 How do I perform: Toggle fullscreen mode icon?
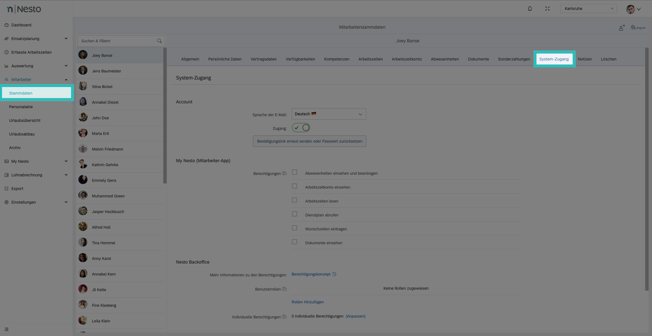tap(547, 9)
